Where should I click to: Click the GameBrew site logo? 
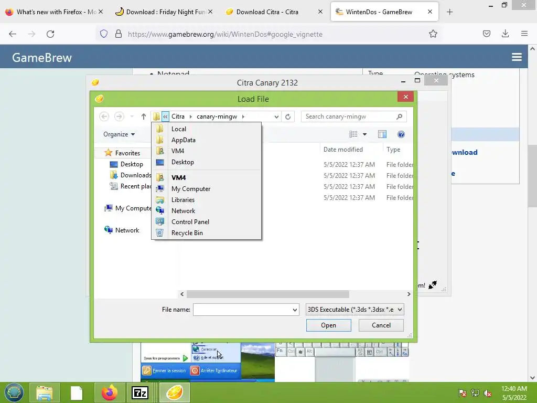pos(42,58)
